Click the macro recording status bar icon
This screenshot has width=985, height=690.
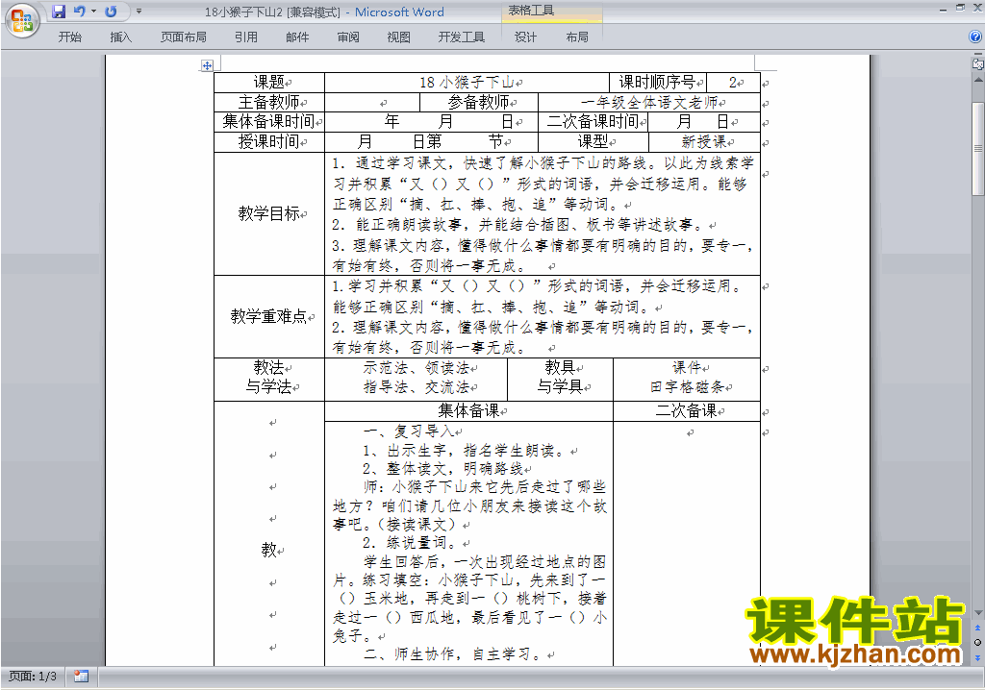point(81,677)
